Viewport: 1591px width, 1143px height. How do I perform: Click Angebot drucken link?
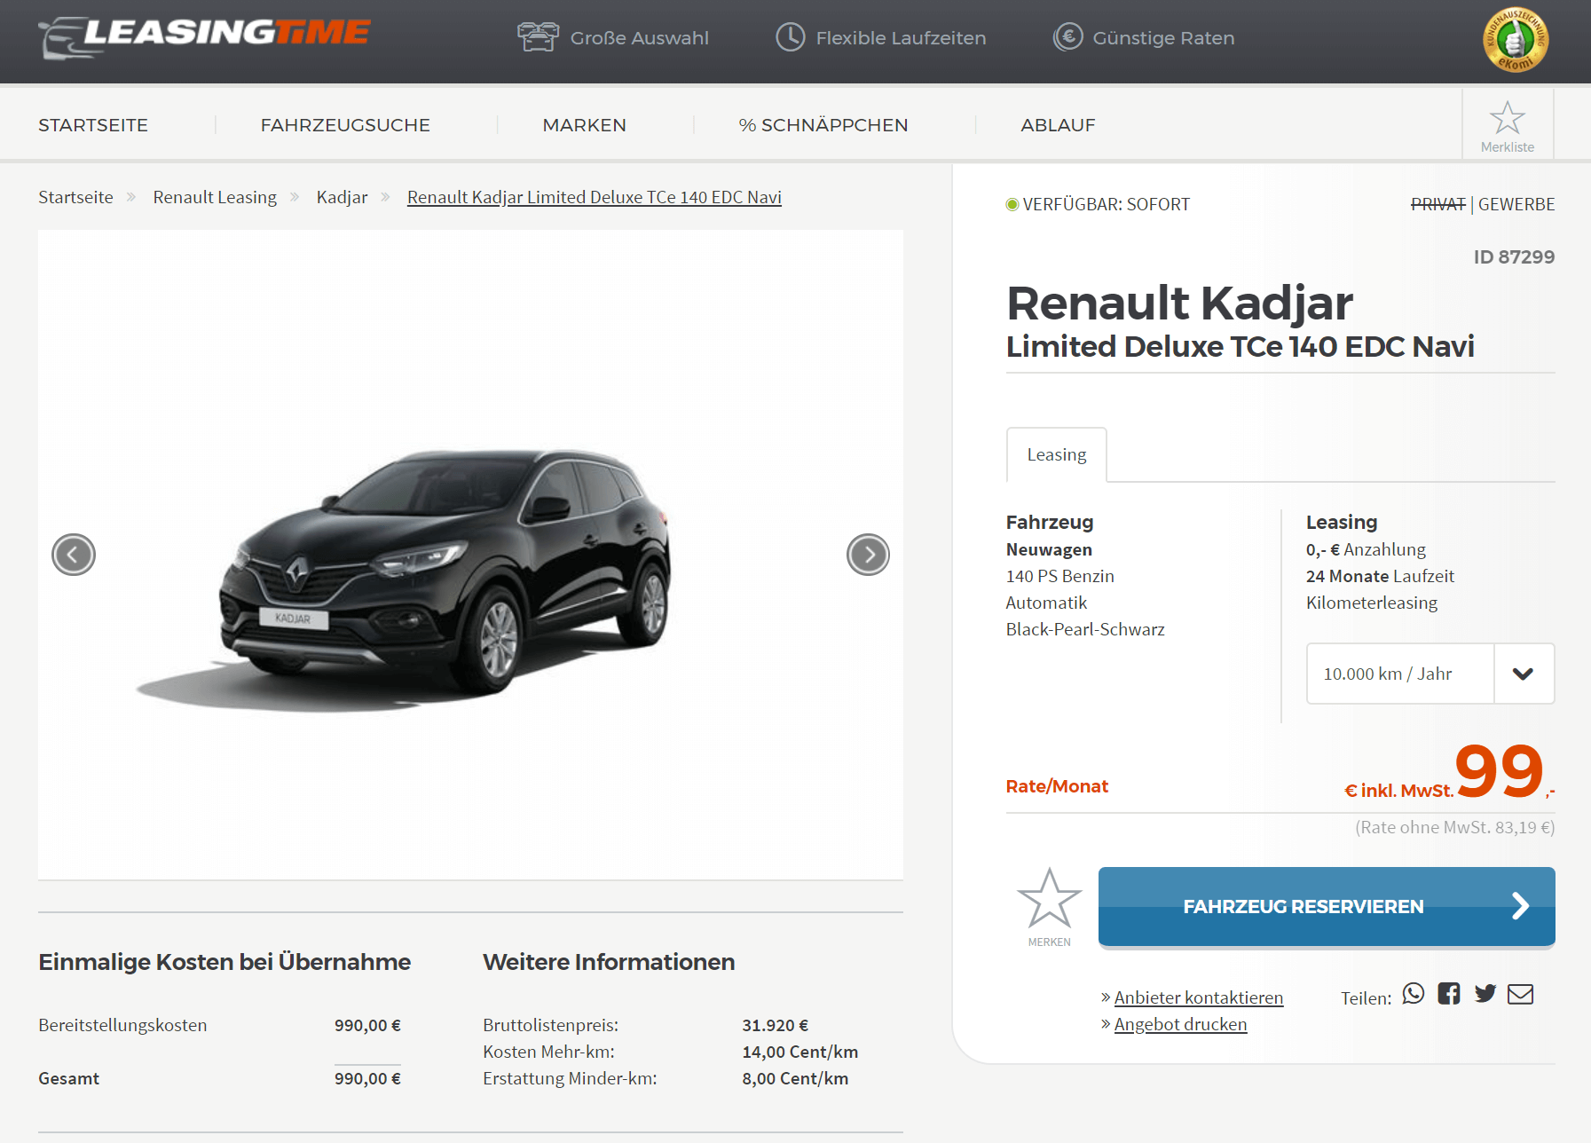coord(1180,1024)
